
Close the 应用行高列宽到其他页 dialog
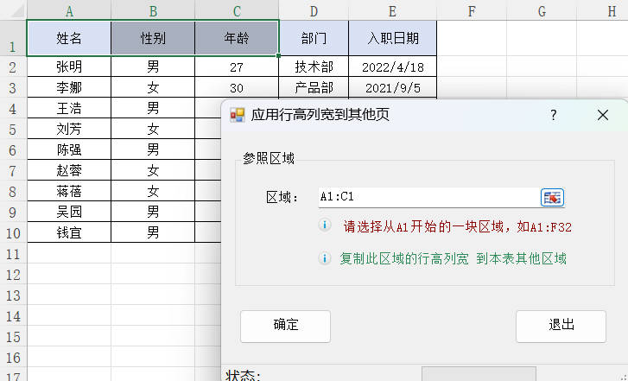(603, 115)
